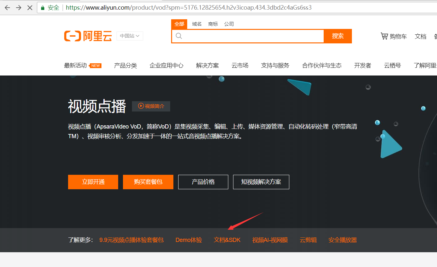The width and height of the screenshot is (437, 267).
Task: Click the orange 搜索 button
Action: point(338,36)
